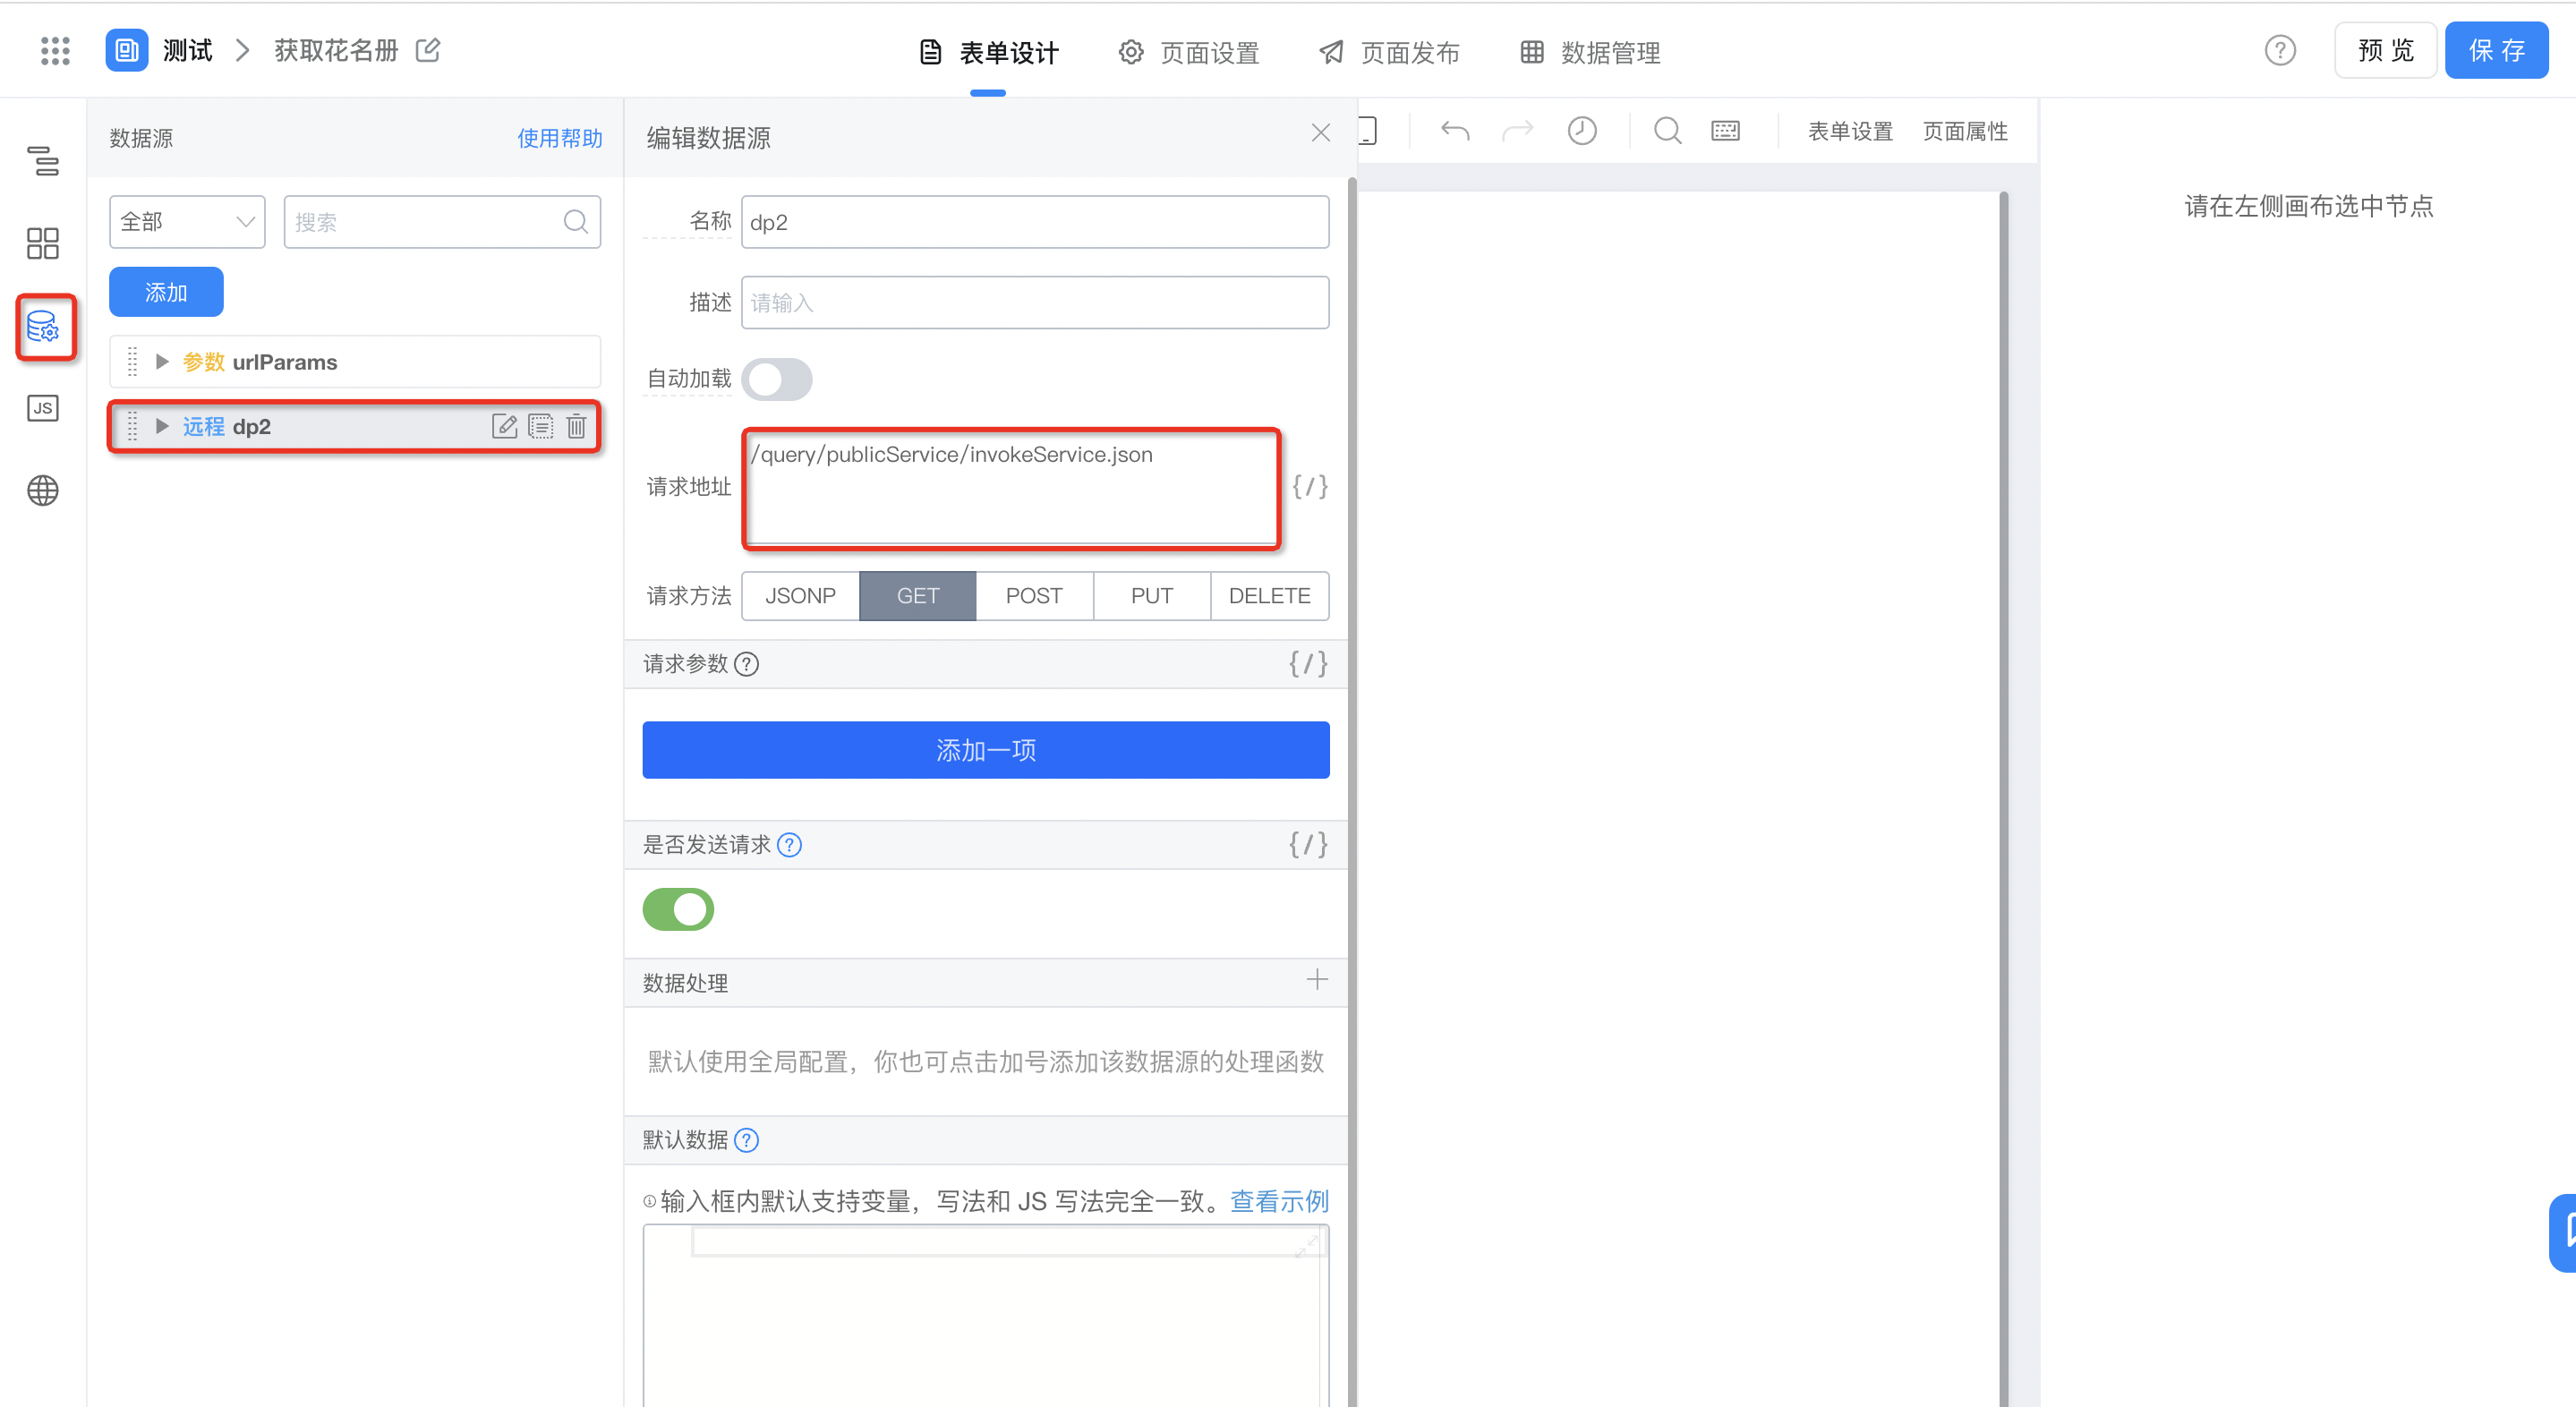Click the blue form app logo icon
This screenshot has width=2576, height=1407.
pos(126,50)
